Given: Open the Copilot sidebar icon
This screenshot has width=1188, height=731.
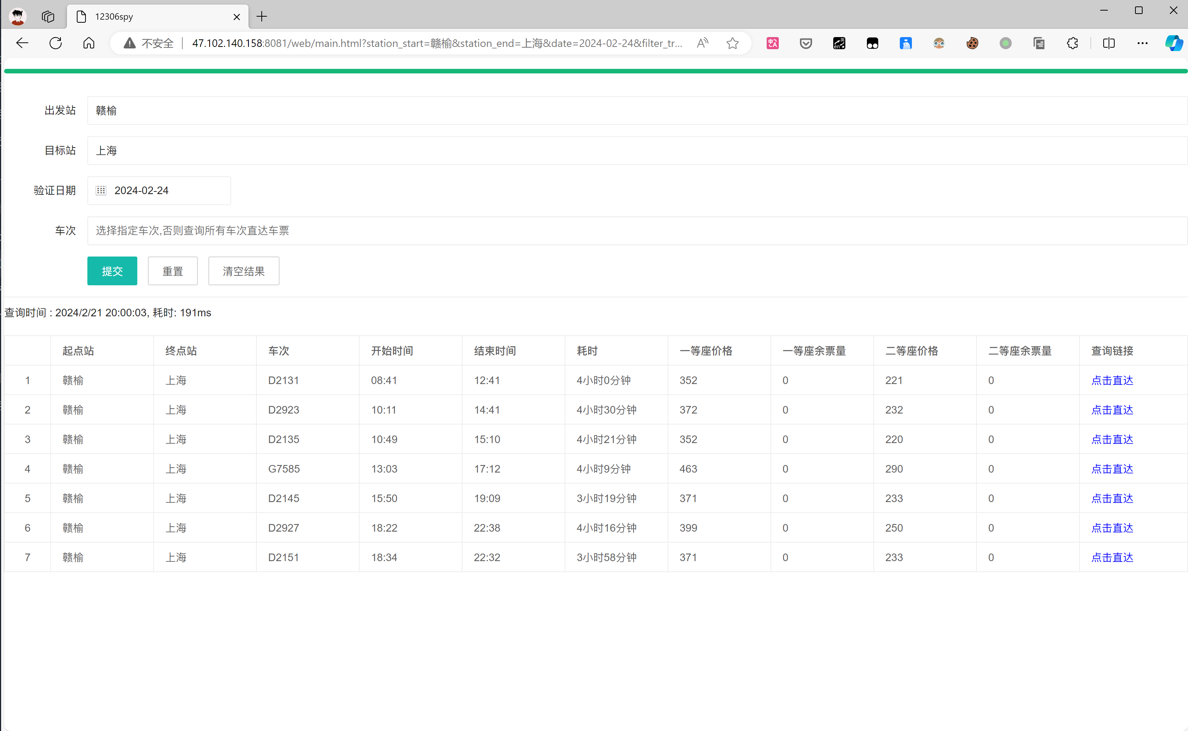Looking at the screenshot, I should 1174,44.
